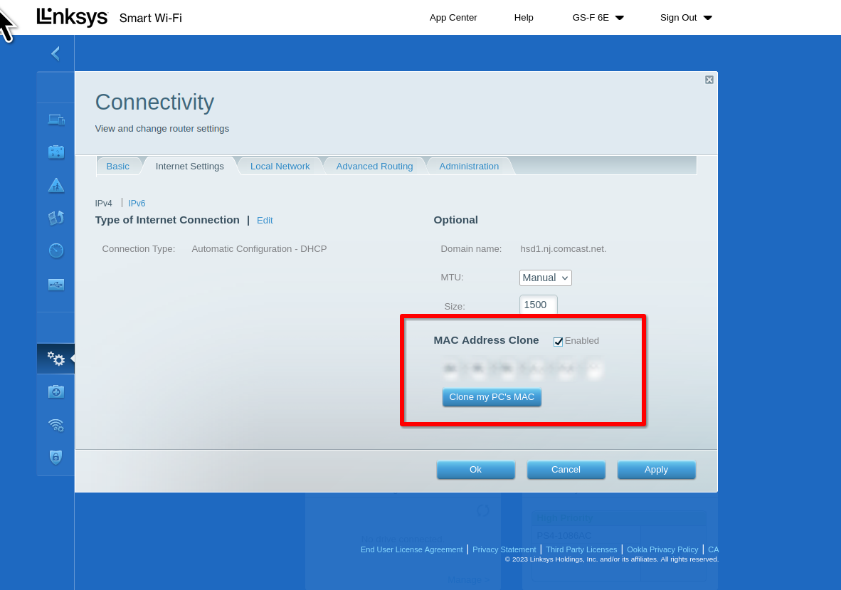Switch to IPv6 settings
This screenshot has height=590, width=841.
[x=137, y=204]
